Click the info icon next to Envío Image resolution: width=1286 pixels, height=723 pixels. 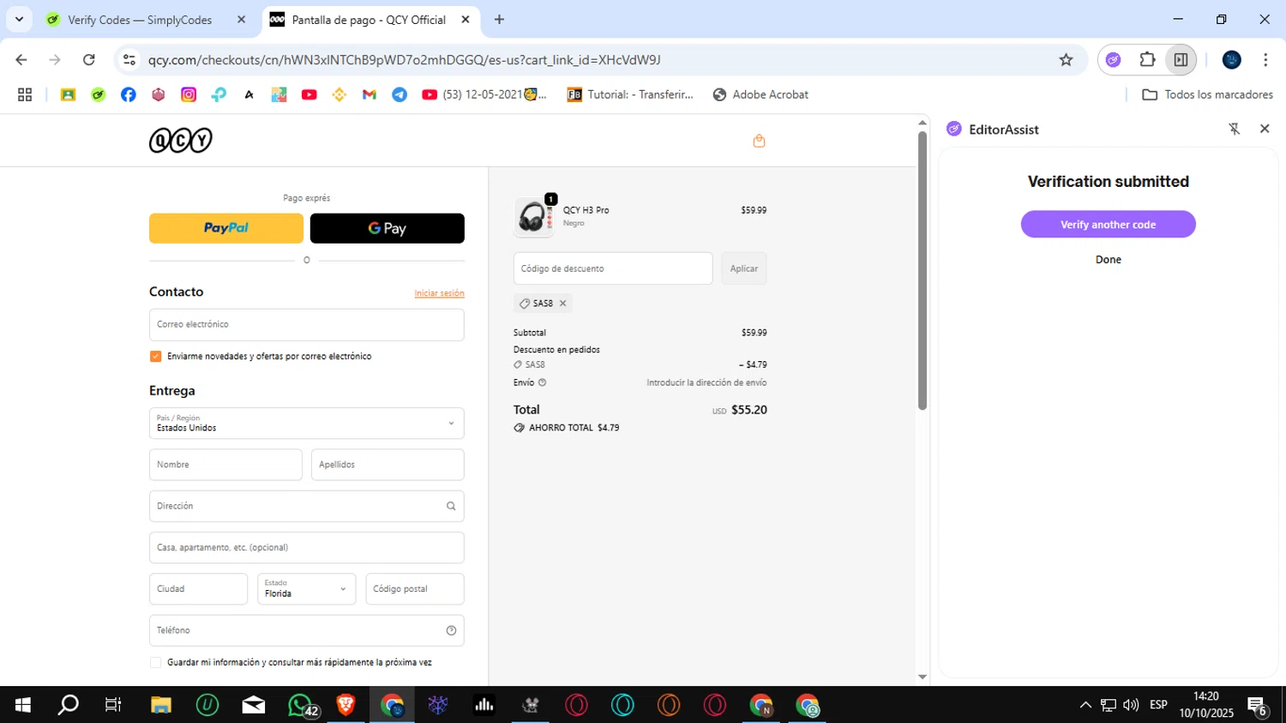point(542,383)
